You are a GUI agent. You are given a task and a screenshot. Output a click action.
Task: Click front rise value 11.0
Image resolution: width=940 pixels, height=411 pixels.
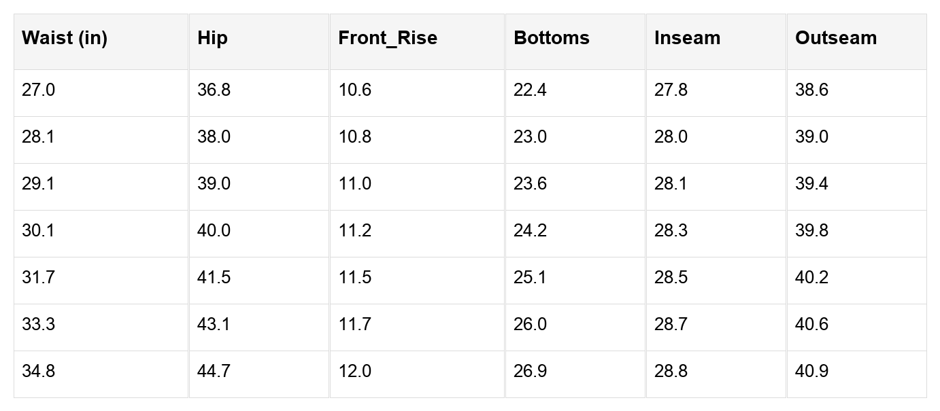click(354, 184)
